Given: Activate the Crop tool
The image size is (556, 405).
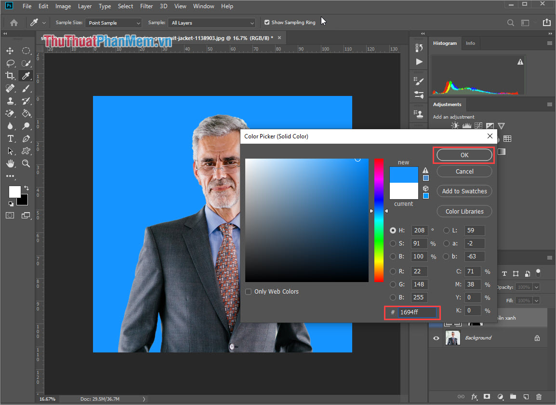Looking at the screenshot, I should (x=10, y=76).
